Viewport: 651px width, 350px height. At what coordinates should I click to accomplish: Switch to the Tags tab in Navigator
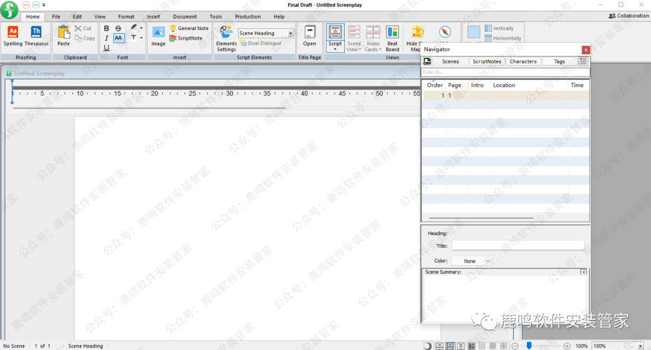559,61
